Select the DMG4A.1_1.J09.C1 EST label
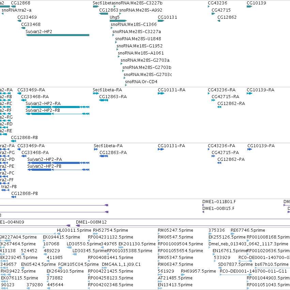This screenshot has height=290, width=290. click(121, 264)
